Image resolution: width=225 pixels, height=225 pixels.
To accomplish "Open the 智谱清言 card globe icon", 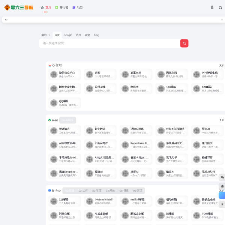I will (54, 130).
